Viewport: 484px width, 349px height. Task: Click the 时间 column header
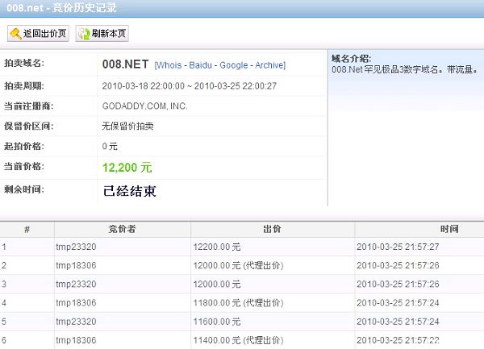(x=417, y=230)
